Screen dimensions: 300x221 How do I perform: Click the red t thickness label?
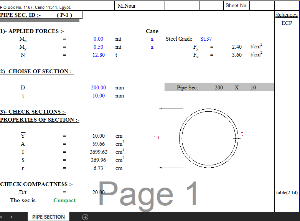pos(242,134)
